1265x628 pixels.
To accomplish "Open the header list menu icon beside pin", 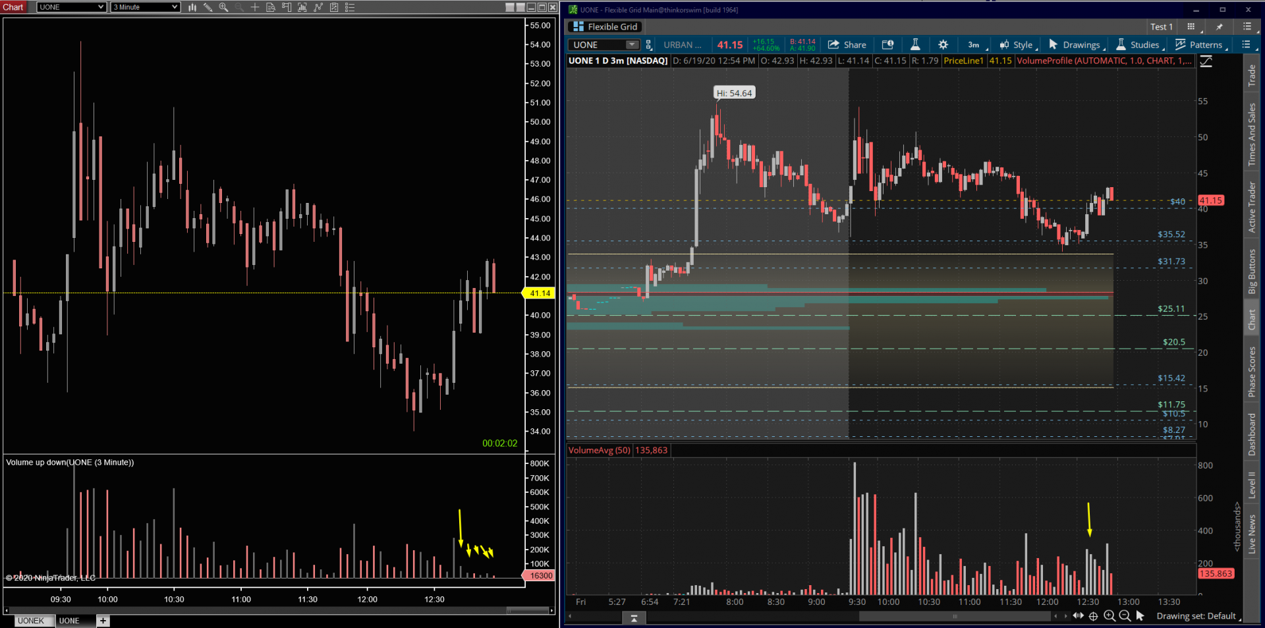I will (1247, 26).
